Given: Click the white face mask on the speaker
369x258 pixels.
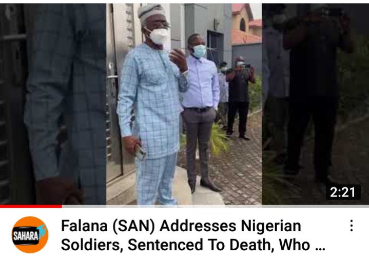Looking at the screenshot, I should pos(158,36).
